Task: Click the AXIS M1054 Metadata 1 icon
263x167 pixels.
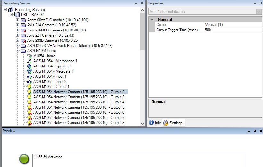Action: 29,71
